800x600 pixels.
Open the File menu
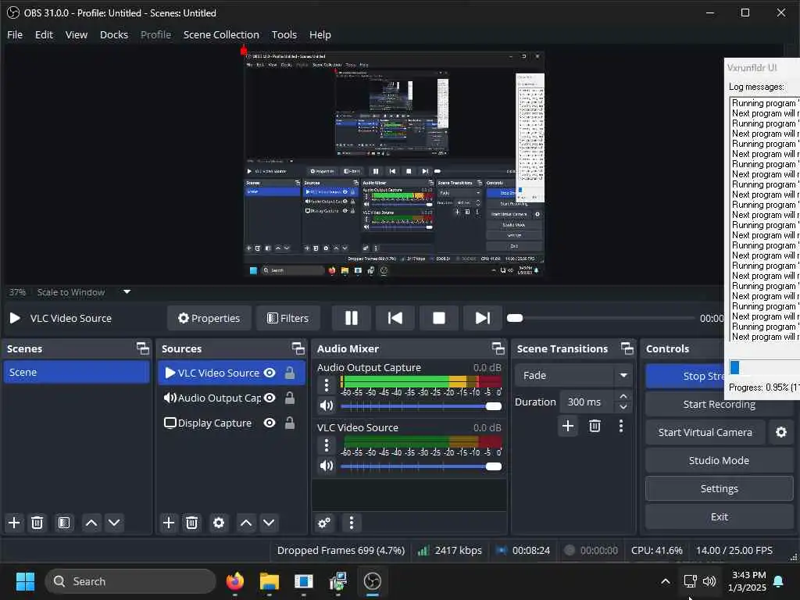[15, 34]
